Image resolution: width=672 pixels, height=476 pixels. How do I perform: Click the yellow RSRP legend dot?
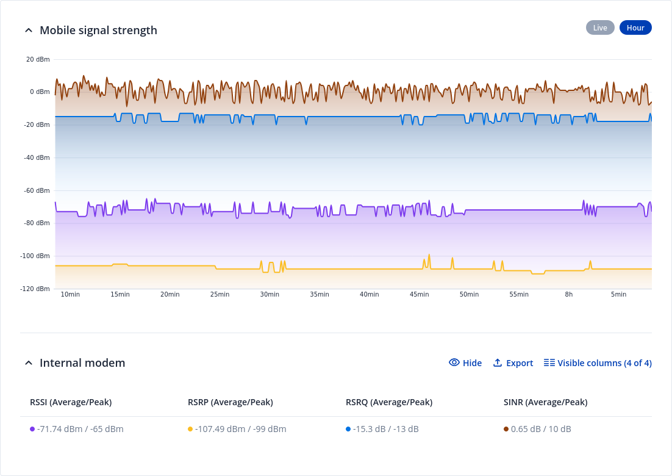190,429
